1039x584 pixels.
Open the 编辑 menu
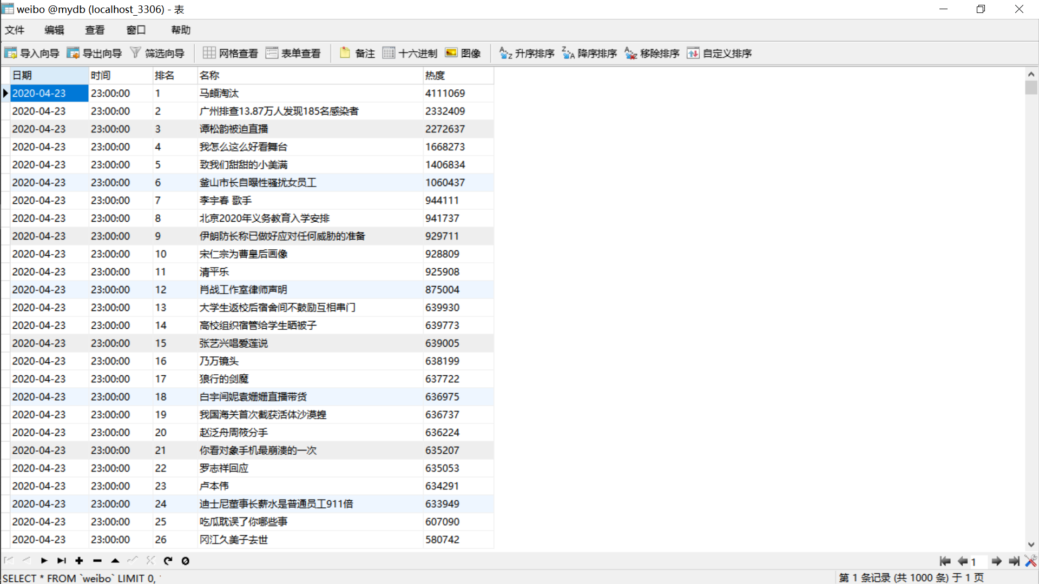point(54,30)
